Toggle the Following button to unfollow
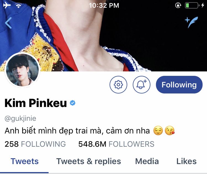 click(x=179, y=85)
